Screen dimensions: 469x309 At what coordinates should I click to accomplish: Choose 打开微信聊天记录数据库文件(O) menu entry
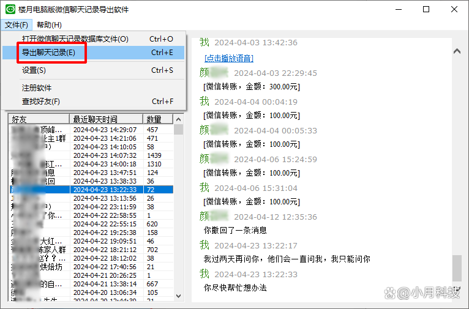[93, 39]
